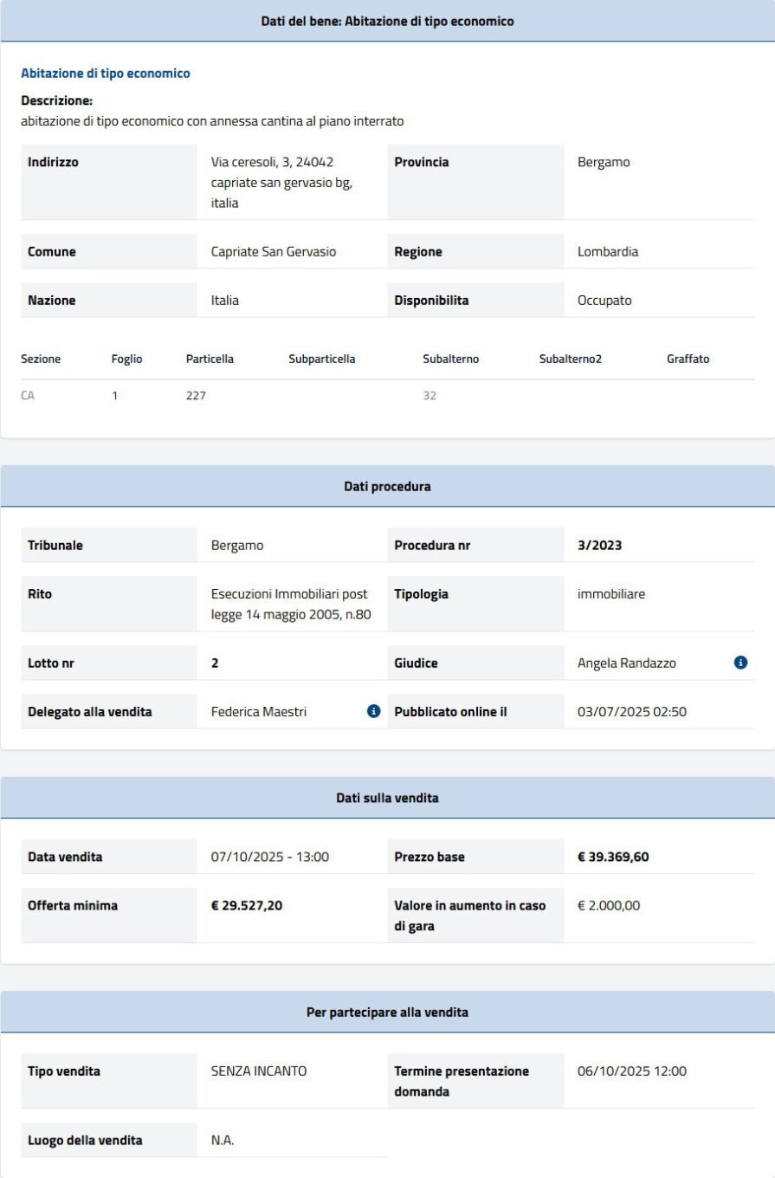Click Offerta minima '€ 29.527,20'
The width and height of the screenshot is (775, 1178).
click(247, 905)
